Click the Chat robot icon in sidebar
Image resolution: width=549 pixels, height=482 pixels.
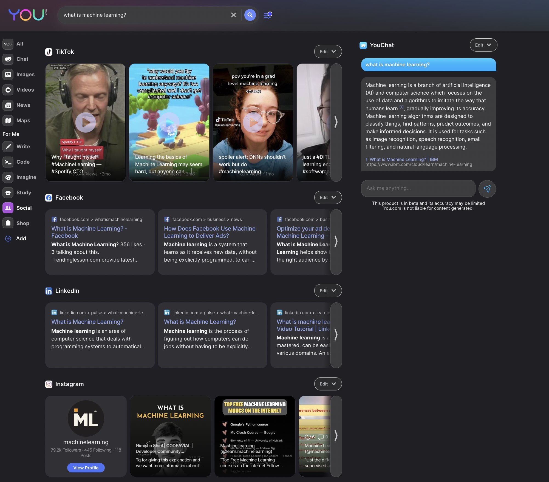point(8,59)
